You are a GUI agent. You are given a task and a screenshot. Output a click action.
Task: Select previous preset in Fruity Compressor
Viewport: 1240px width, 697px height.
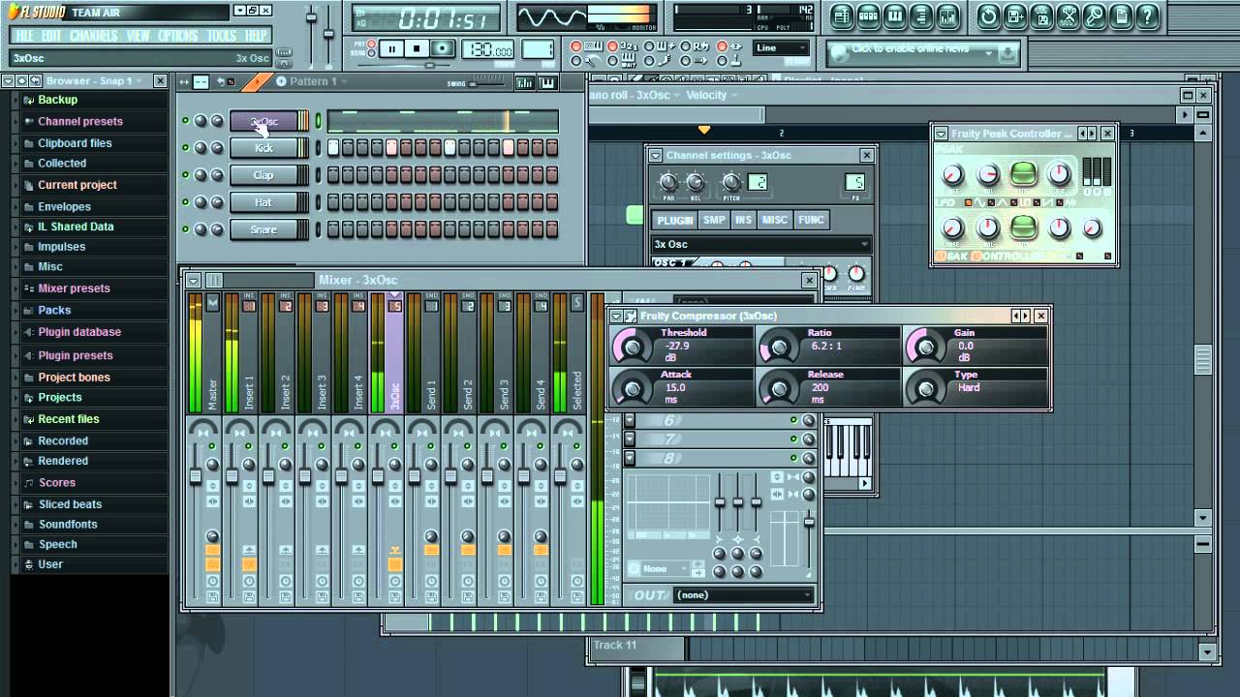1016,317
